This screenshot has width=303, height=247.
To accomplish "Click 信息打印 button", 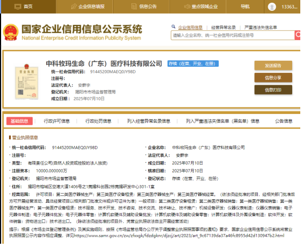I will (x=273, y=90).
